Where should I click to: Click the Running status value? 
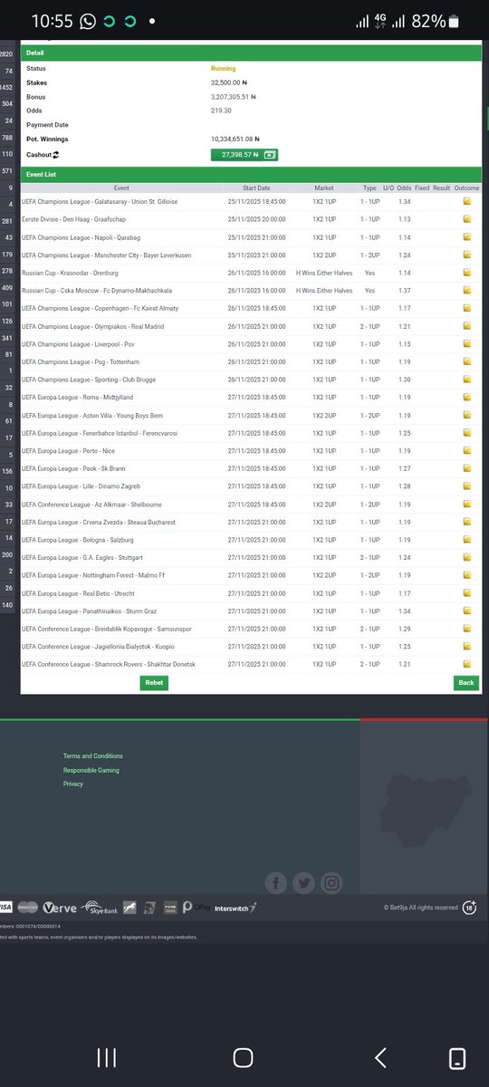223,68
